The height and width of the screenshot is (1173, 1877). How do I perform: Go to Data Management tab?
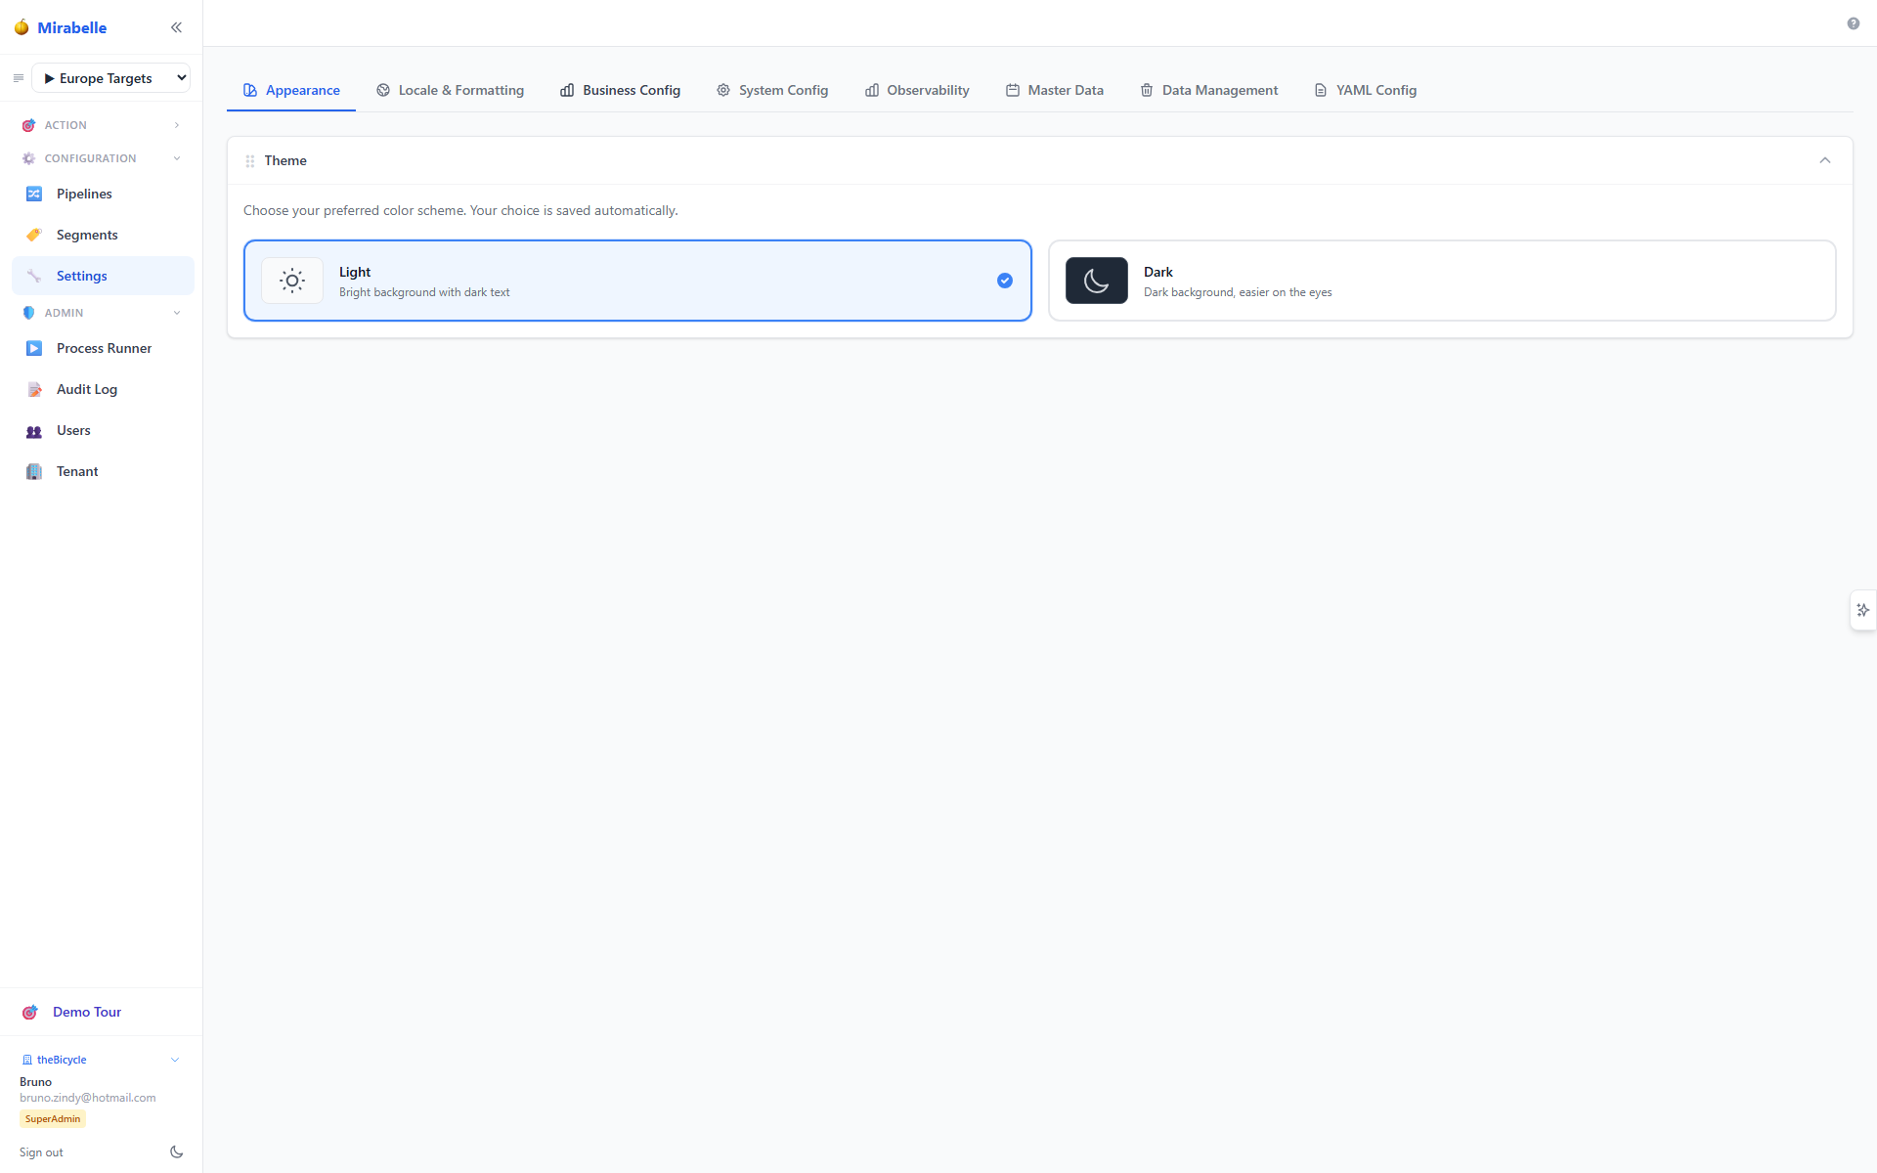click(1208, 90)
